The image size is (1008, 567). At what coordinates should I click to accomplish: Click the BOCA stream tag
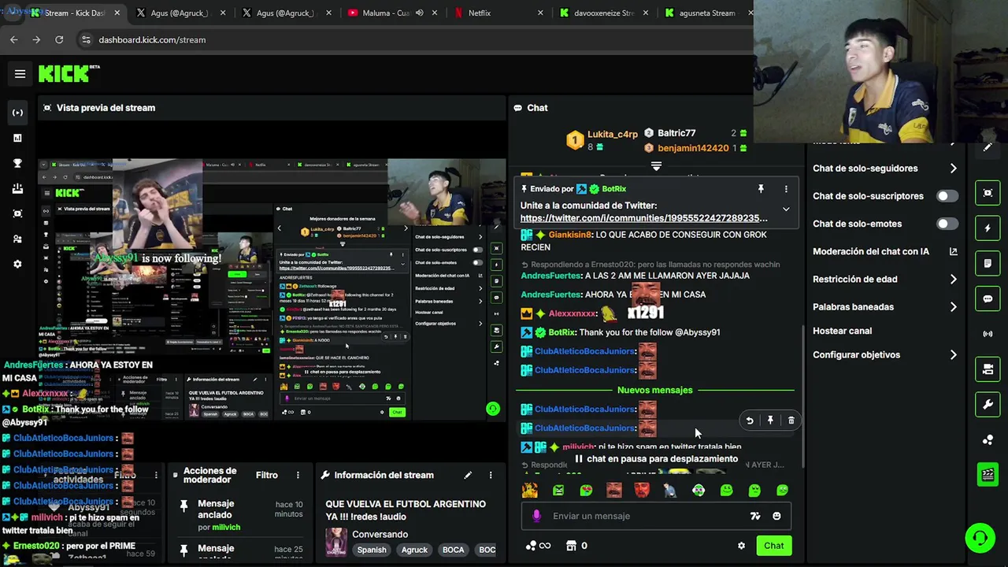[453, 550]
